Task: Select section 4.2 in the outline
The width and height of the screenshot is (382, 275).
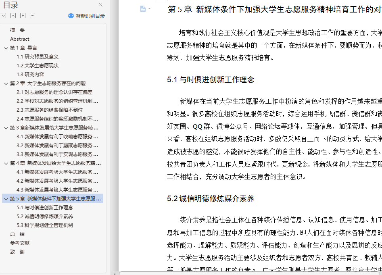Action: tap(57, 181)
